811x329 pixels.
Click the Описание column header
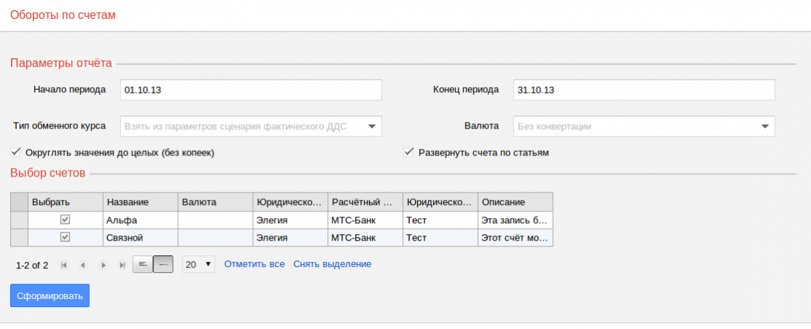[515, 202]
